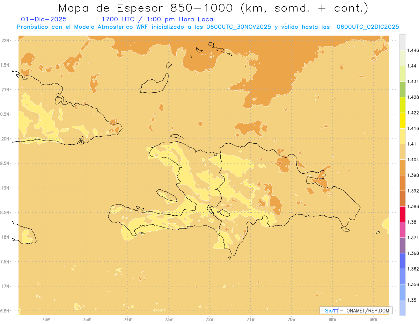Image resolution: width=419 pixels, height=324 pixels.
Task: Click latitude axis label '21N'
Action: point(6,90)
